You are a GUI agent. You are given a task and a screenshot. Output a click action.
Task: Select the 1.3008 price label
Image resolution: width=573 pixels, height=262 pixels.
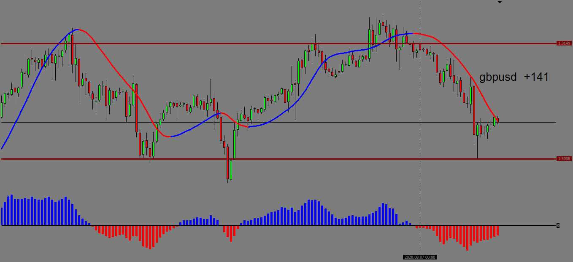(564, 159)
